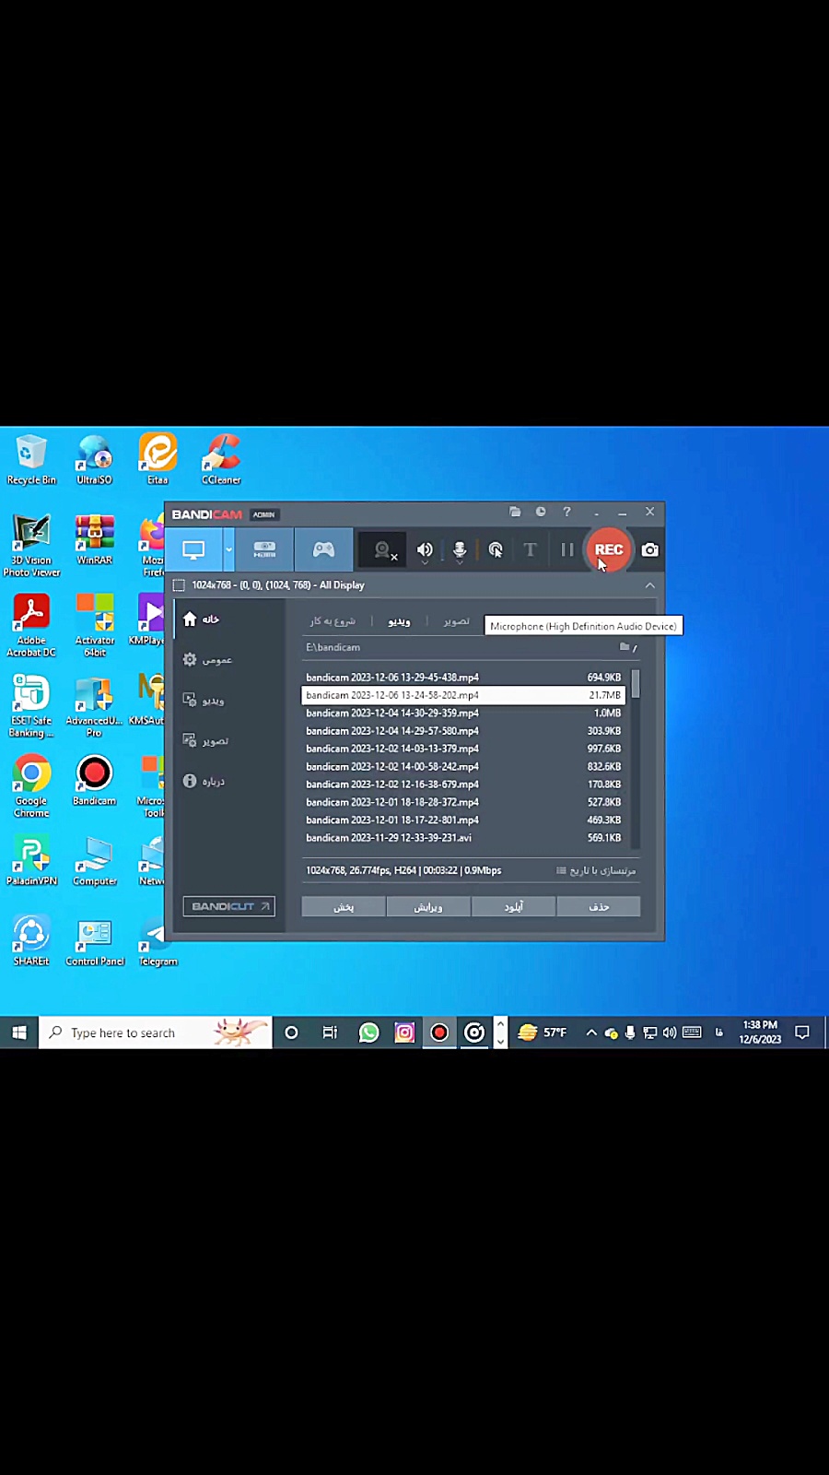Open Adobe Acrobat DC desktop icon
The image size is (829, 1475).
pos(31,626)
